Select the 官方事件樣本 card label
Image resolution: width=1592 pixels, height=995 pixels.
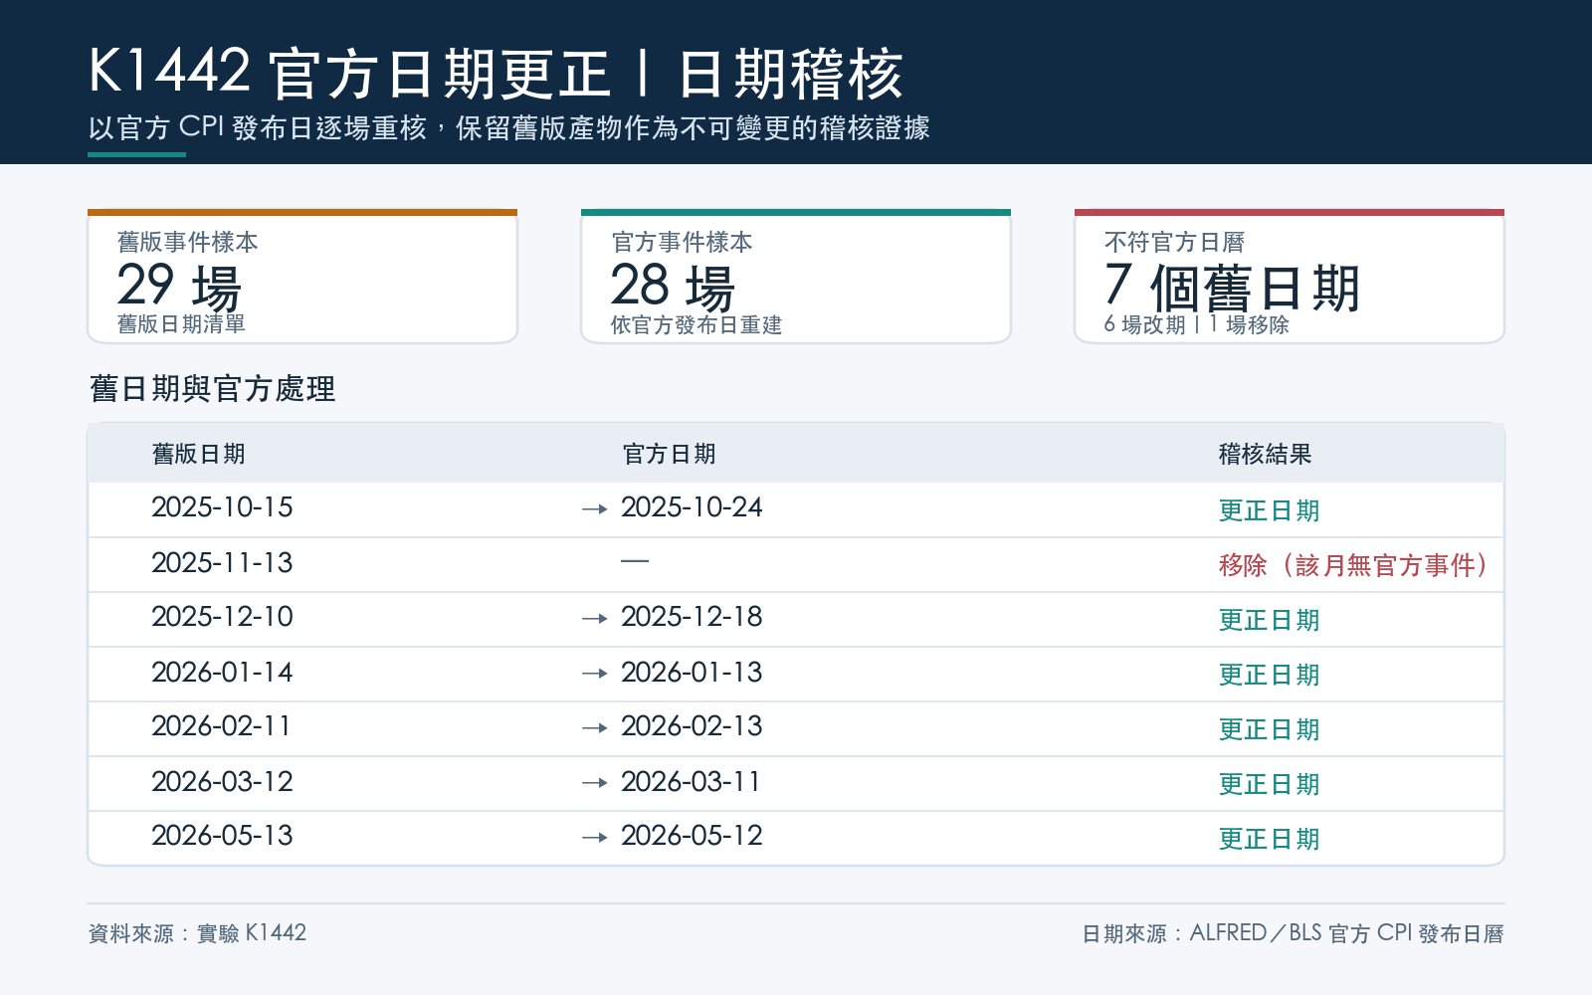(x=682, y=242)
